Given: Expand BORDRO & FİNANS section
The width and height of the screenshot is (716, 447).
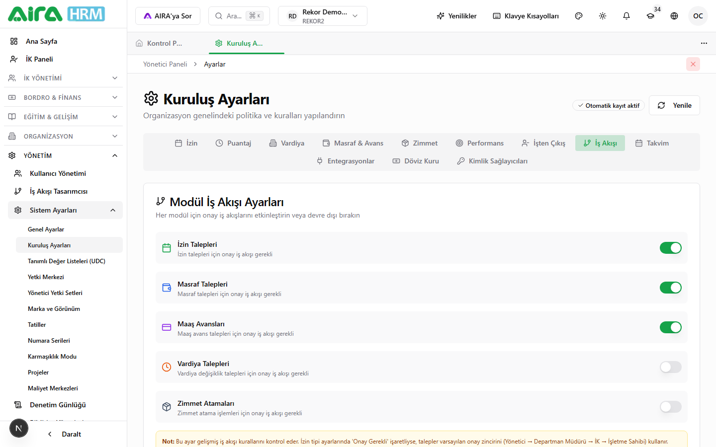Looking at the screenshot, I should [x=63, y=97].
